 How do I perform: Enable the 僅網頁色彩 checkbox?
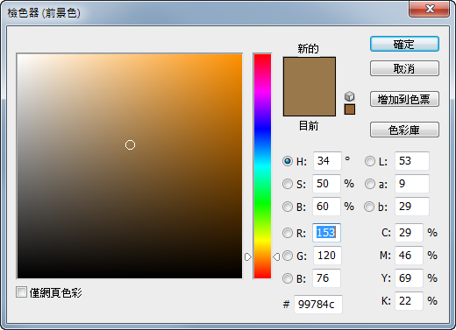pyautogui.click(x=21, y=292)
